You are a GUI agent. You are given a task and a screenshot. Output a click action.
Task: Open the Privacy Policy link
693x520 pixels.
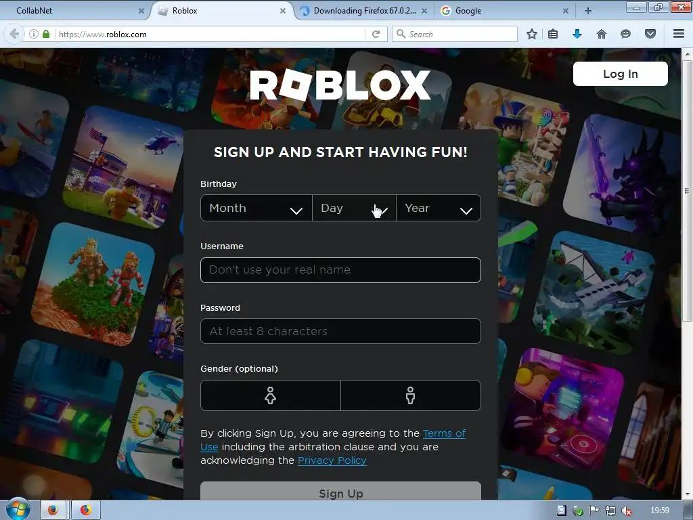click(x=332, y=460)
